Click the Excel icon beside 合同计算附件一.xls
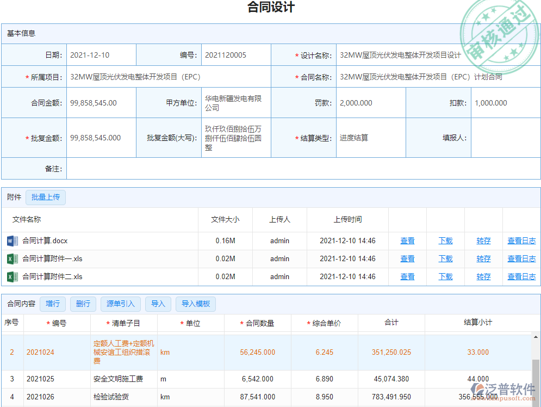The height and width of the screenshot is (407, 541). coord(13,258)
